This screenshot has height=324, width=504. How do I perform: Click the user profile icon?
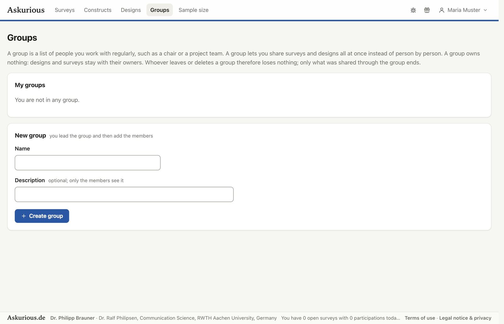click(x=442, y=10)
